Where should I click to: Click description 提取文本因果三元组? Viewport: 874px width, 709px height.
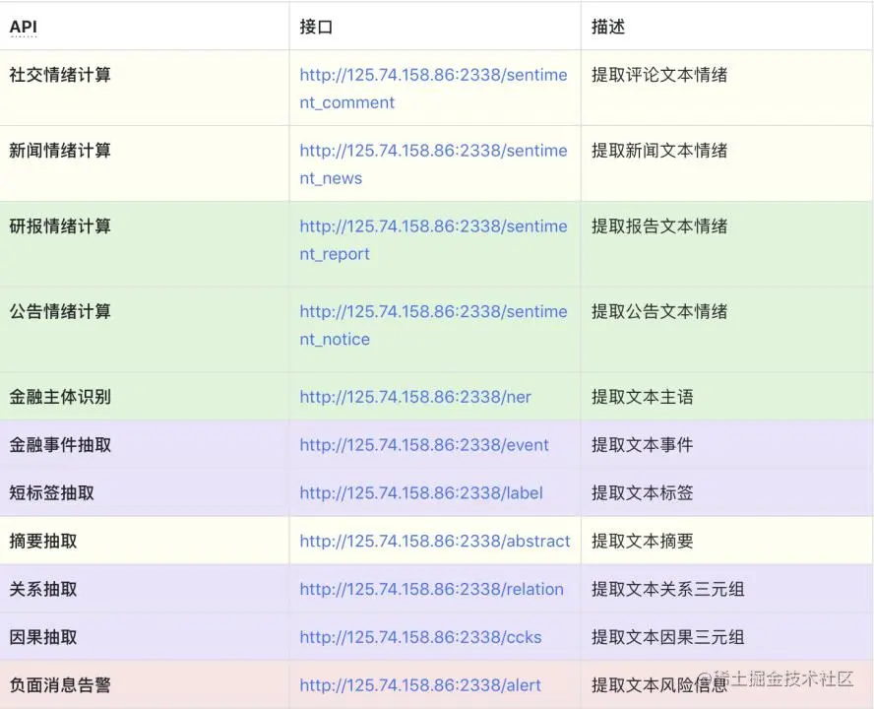667,637
